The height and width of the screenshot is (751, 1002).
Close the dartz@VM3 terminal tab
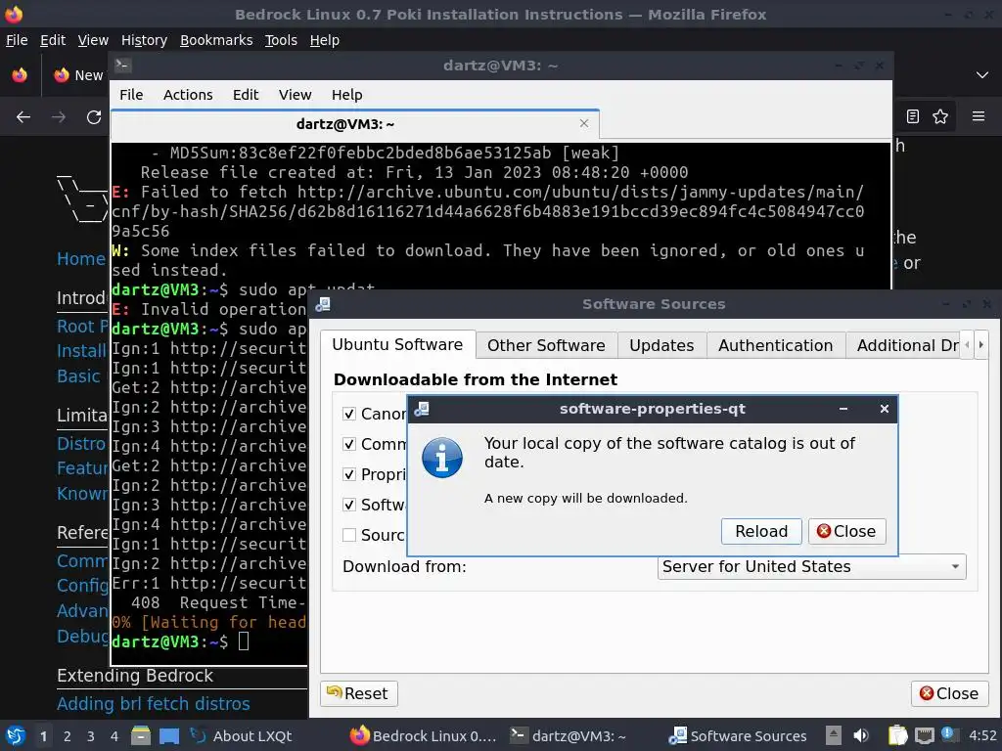[584, 123]
